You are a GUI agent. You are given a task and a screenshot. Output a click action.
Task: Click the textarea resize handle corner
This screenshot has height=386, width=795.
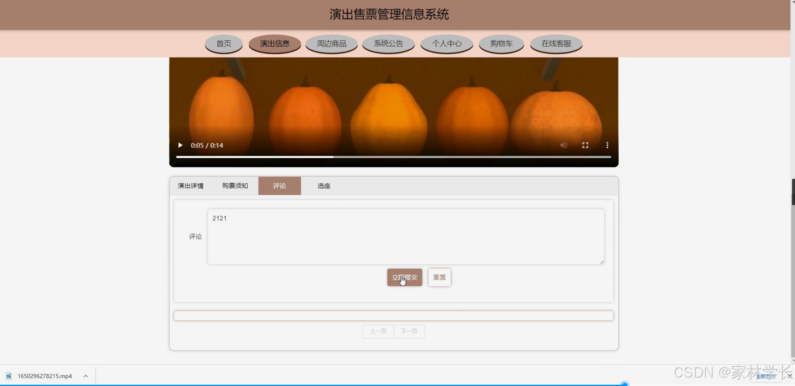(602, 262)
